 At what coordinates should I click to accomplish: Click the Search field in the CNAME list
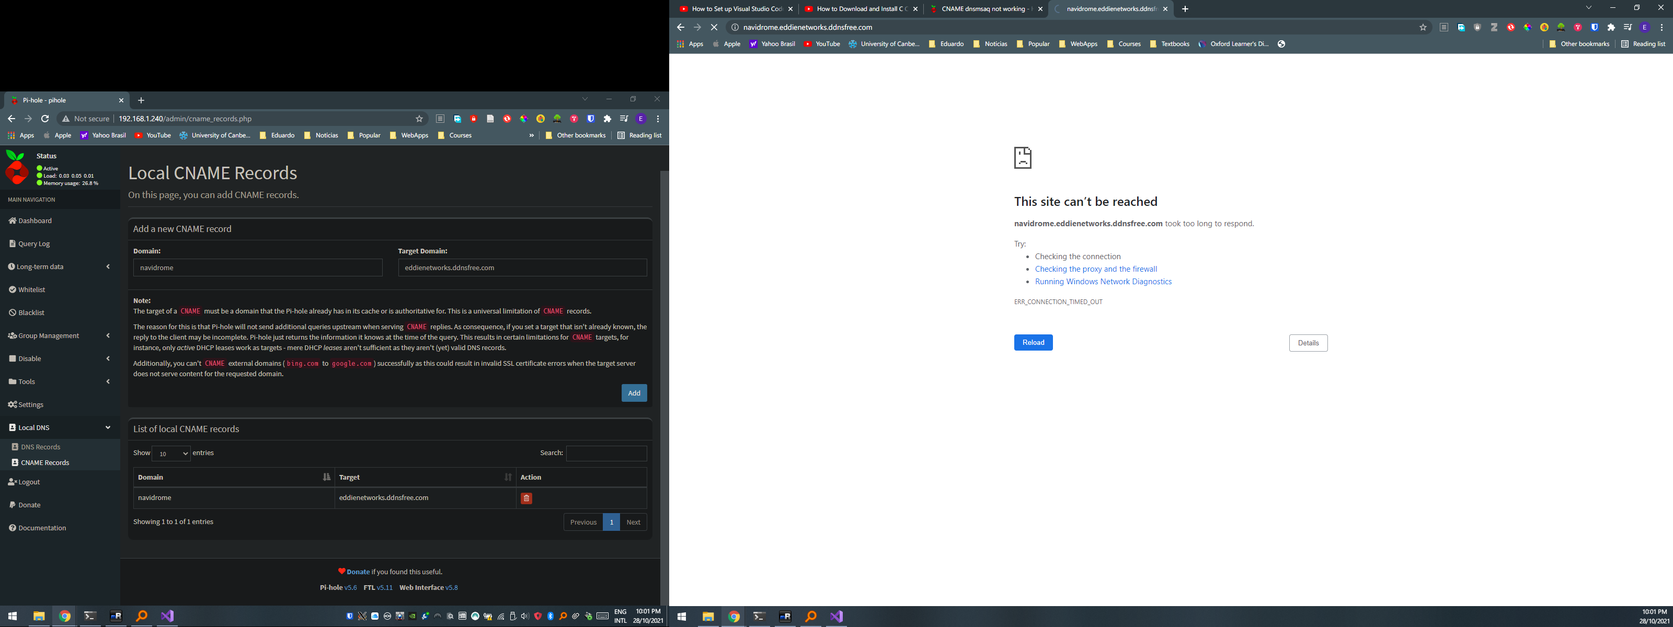pyautogui.click(x=606, y=453)
